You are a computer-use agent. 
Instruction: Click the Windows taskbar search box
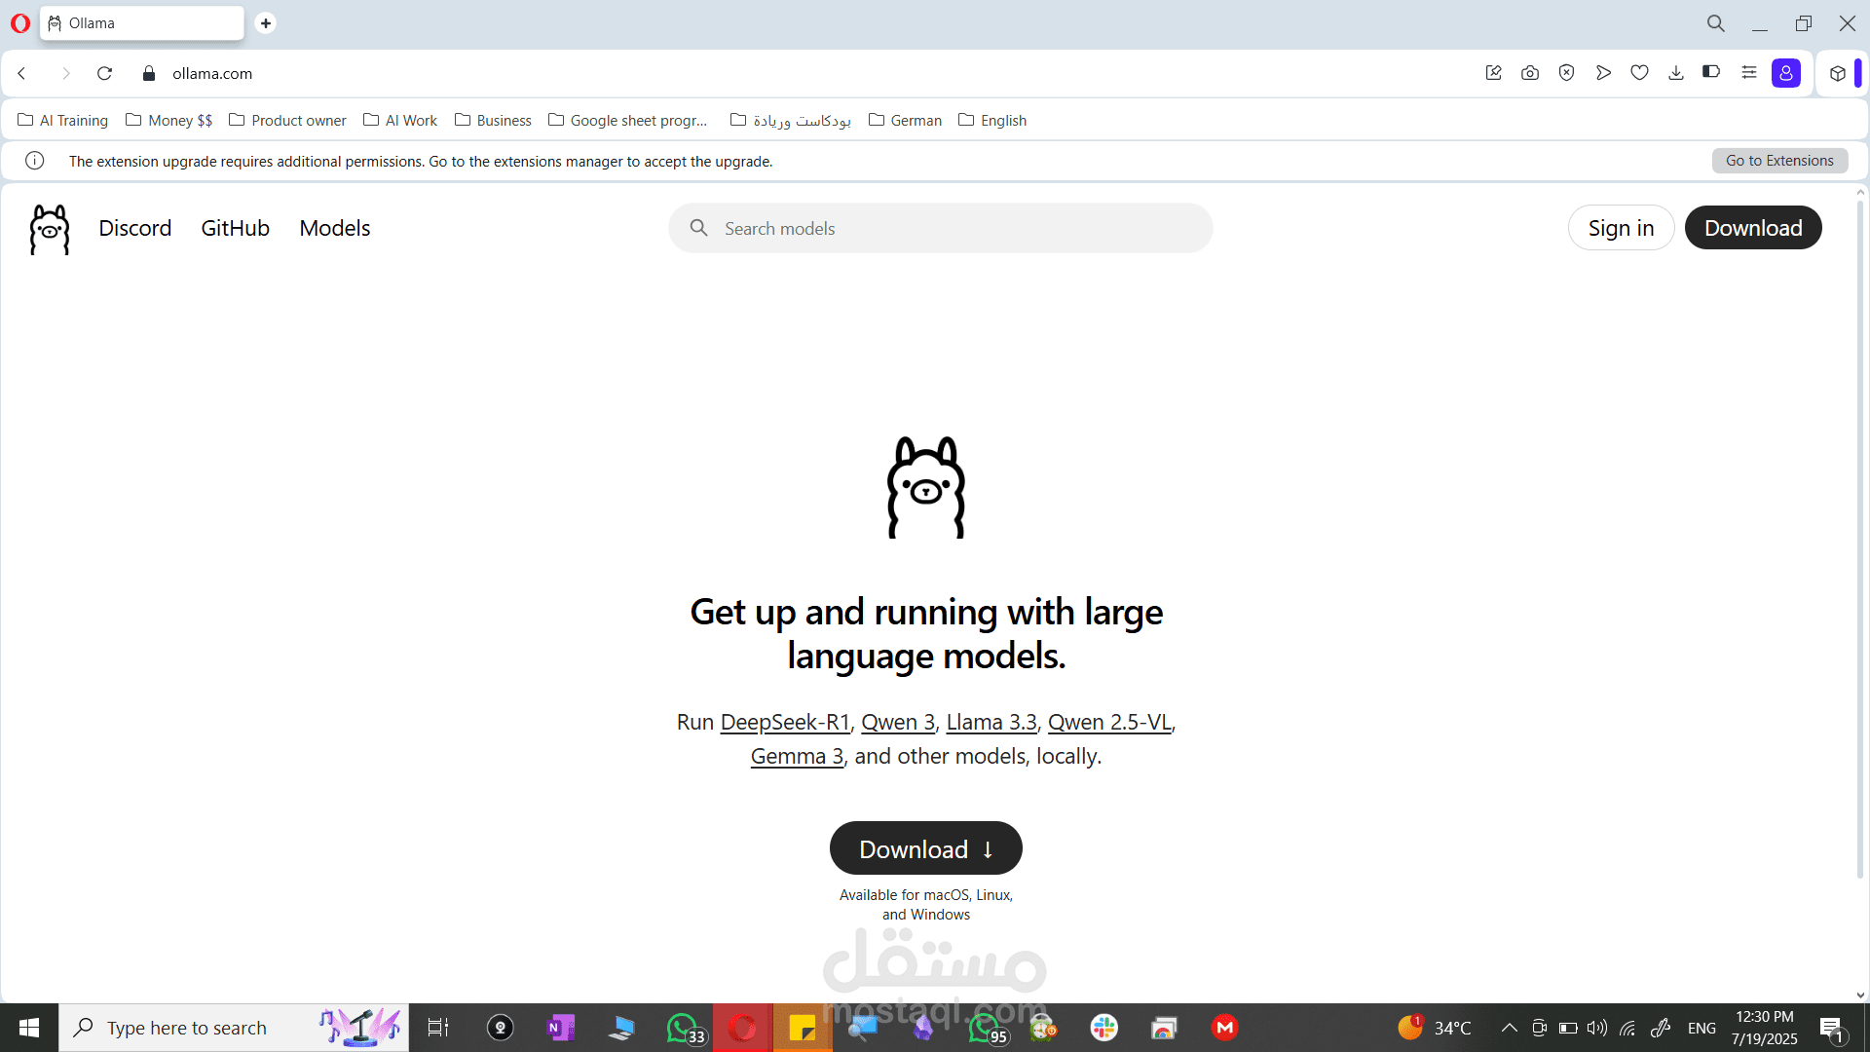click(234, 1028)
